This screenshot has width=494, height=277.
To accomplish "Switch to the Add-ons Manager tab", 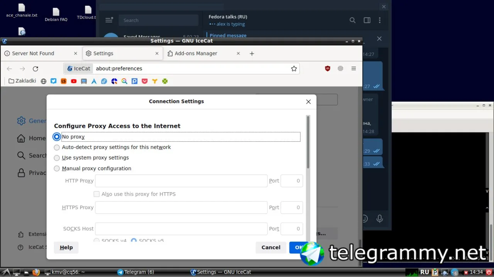I will click(204, 54).
